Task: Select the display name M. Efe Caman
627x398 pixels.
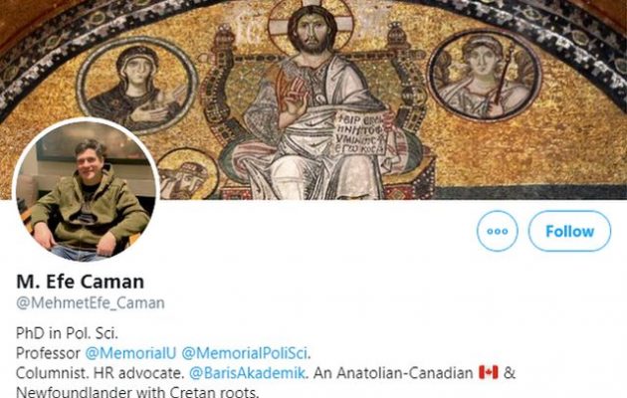Action: [80, 282]
